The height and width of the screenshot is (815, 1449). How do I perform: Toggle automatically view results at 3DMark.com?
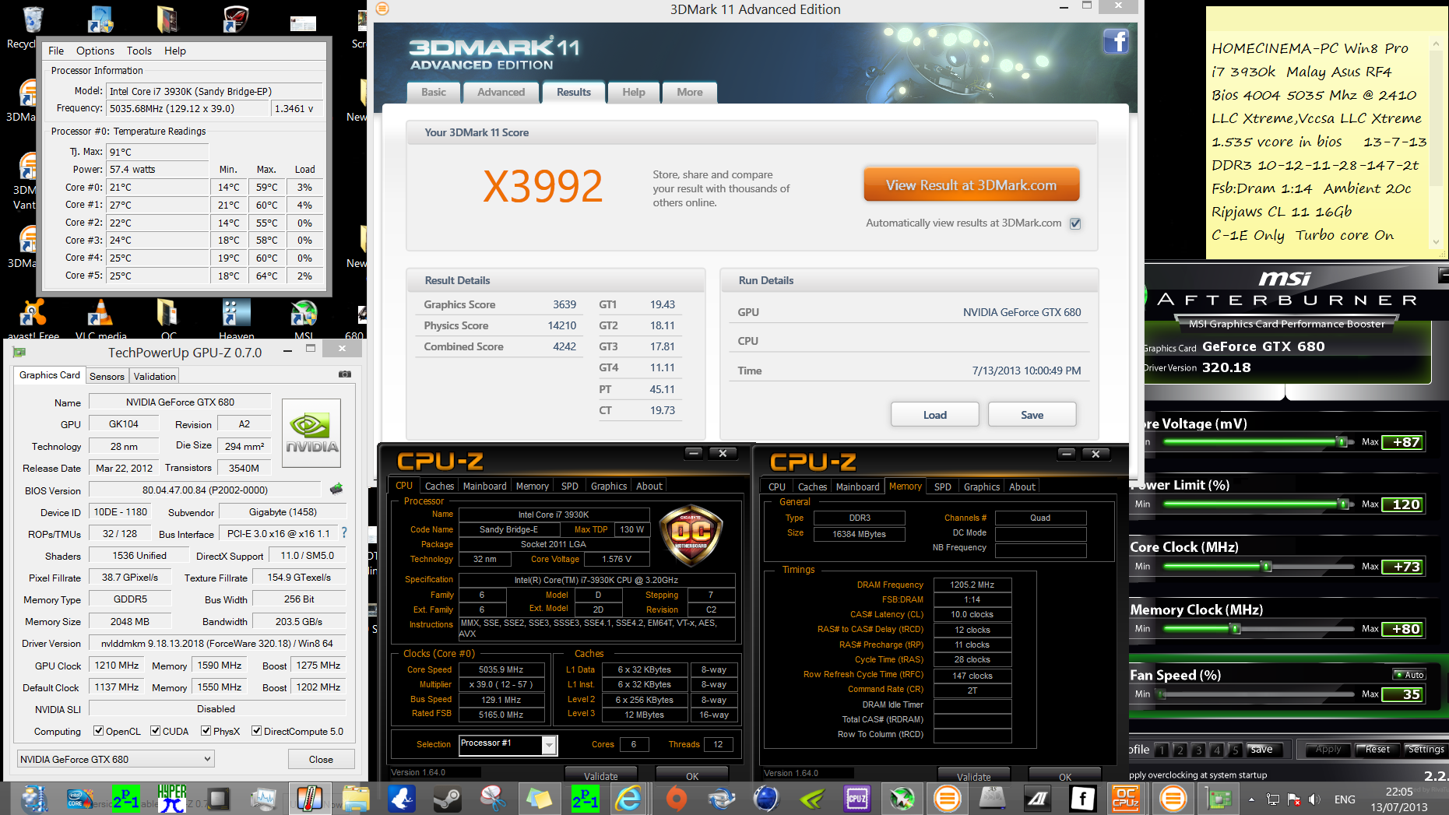click(x=1075, y=223)
